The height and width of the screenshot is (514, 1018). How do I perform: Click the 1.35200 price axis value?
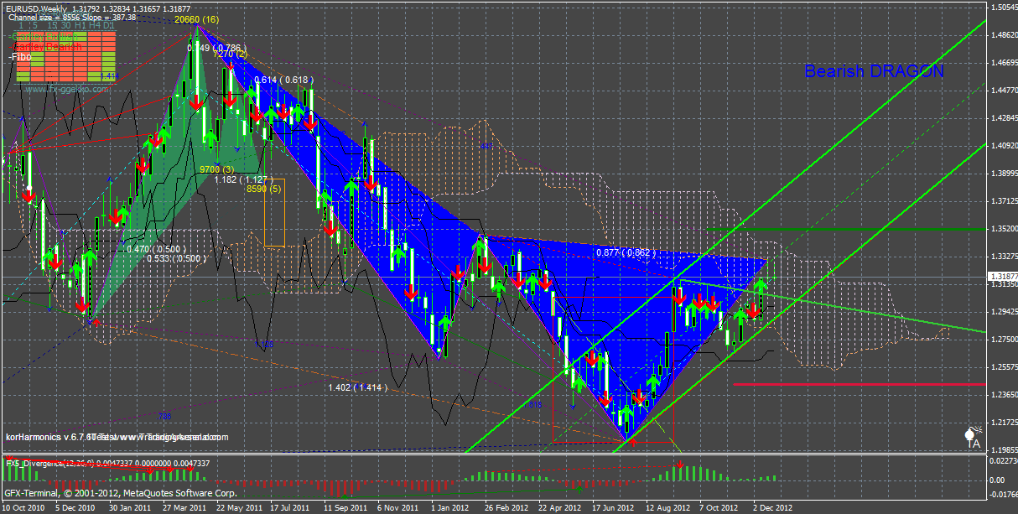coord(1003,228)
